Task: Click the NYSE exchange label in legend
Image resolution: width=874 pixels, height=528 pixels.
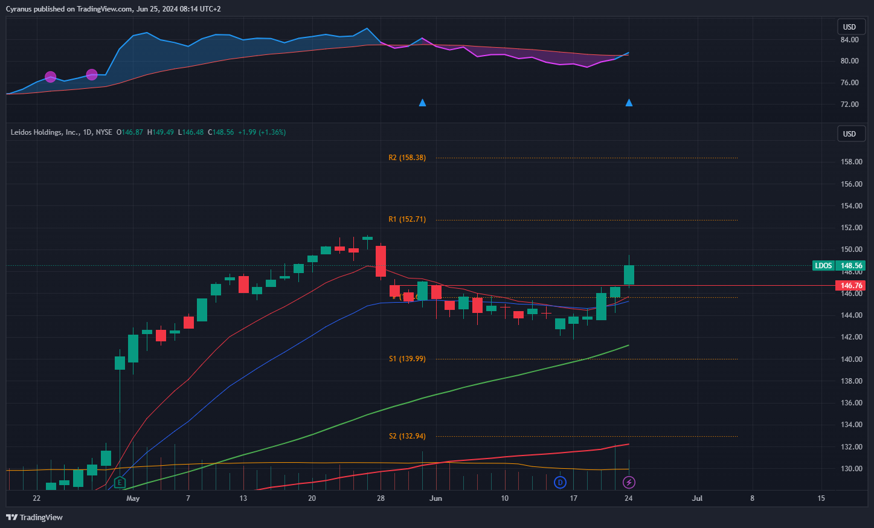Action: click(x=104, y=132)
